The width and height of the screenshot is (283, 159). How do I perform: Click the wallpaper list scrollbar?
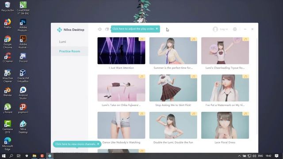pos(257,86)
